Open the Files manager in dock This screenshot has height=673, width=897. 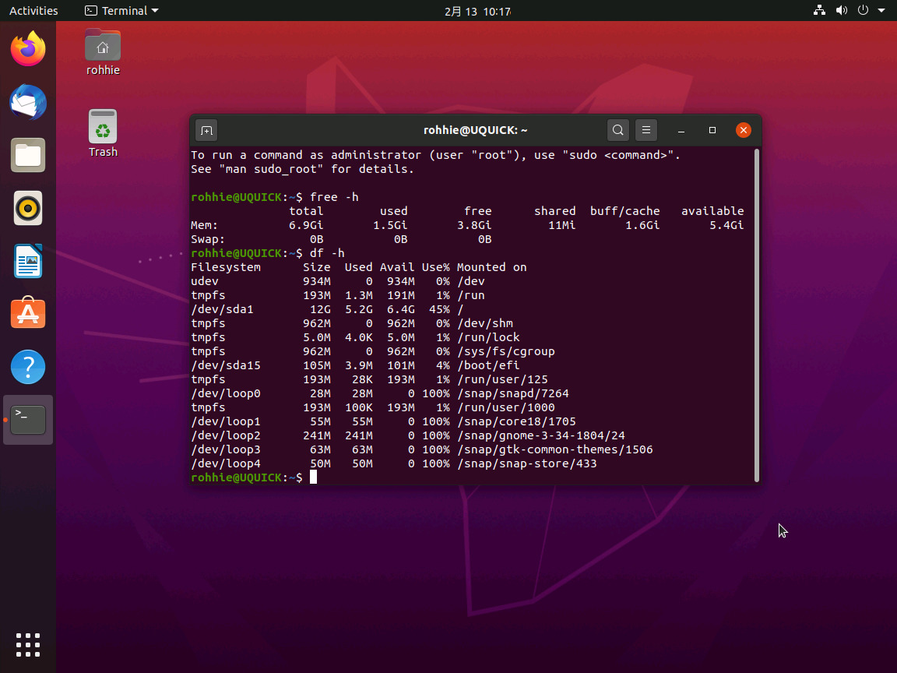(x=28, y=155)
